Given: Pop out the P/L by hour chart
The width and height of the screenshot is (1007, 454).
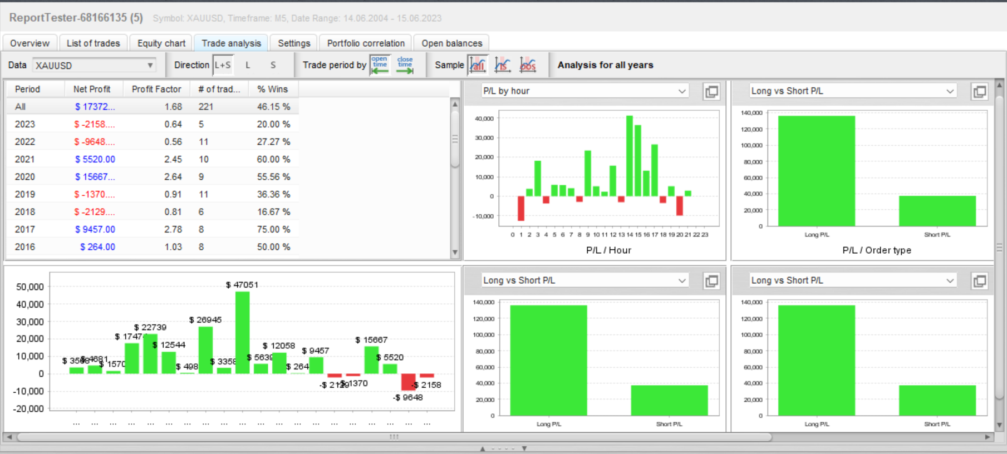Looking at the screenshot, I should 711,92.
